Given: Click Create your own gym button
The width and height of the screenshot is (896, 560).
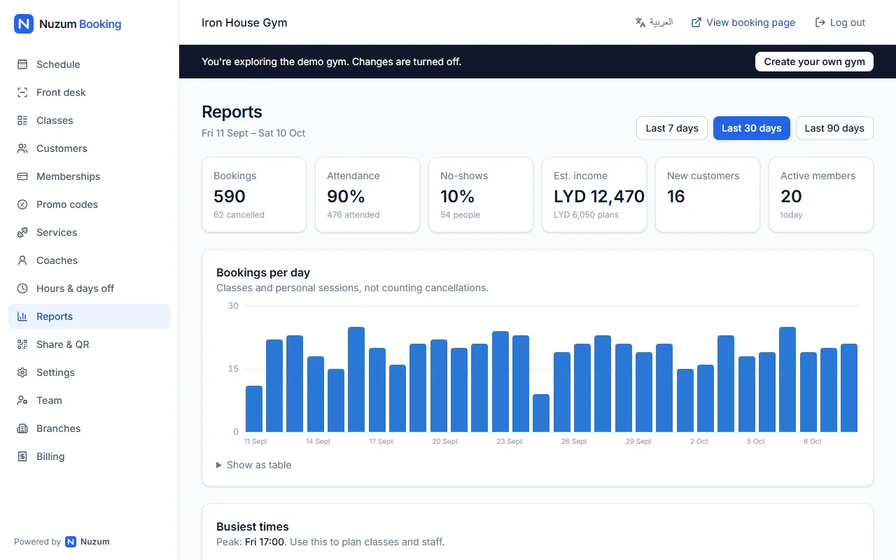Looking at the screenshot, I should click(815, 62).
